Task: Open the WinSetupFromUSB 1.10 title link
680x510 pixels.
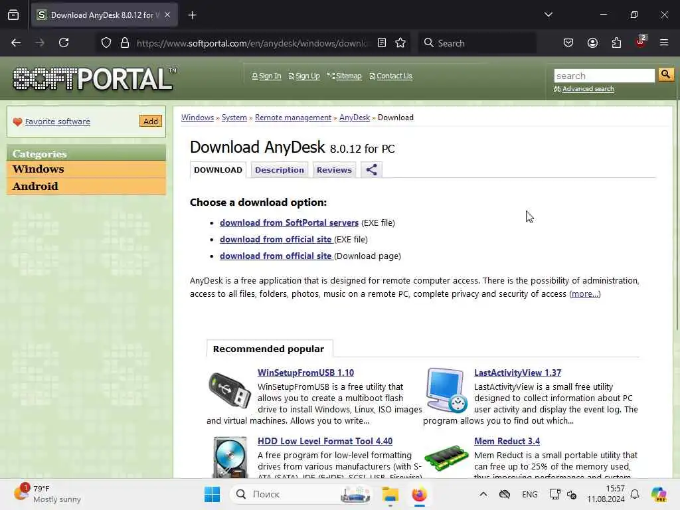Action: click(x=305, y=373)
